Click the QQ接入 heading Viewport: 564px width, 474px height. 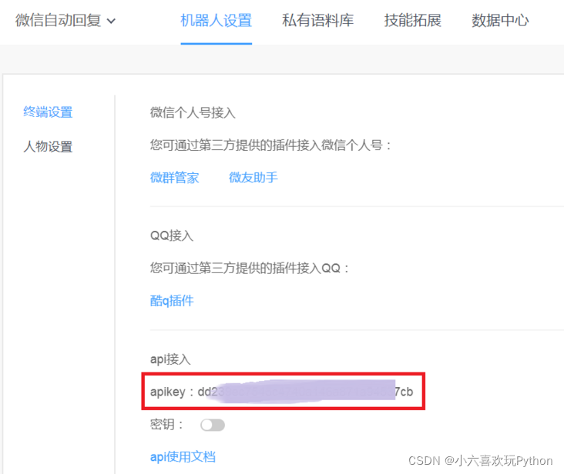click(172, 235)
